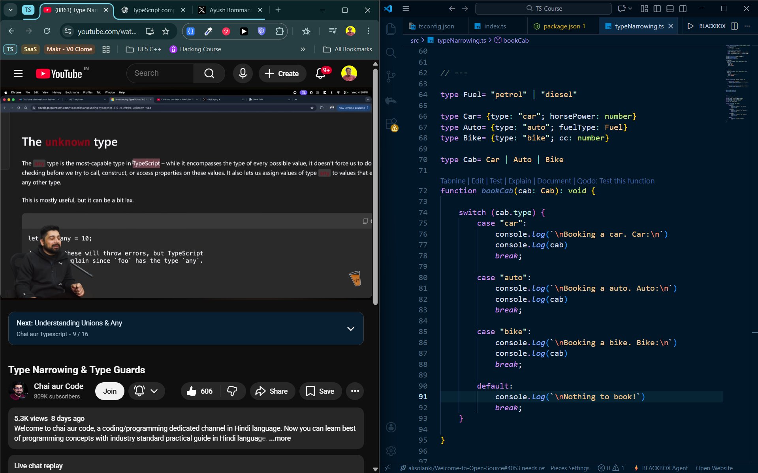This screenshot has width=758, height=473.
Task: Open YouTube notifications bell
Action: point(321,73)
